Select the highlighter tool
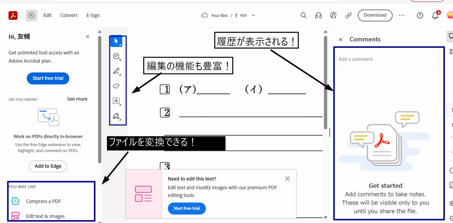This screenshot has height=223, width=453. tap(116, 71)
